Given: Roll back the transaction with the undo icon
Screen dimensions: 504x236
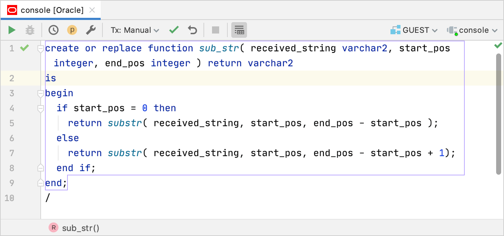Looking at the screenshot, I should [192, 30].
